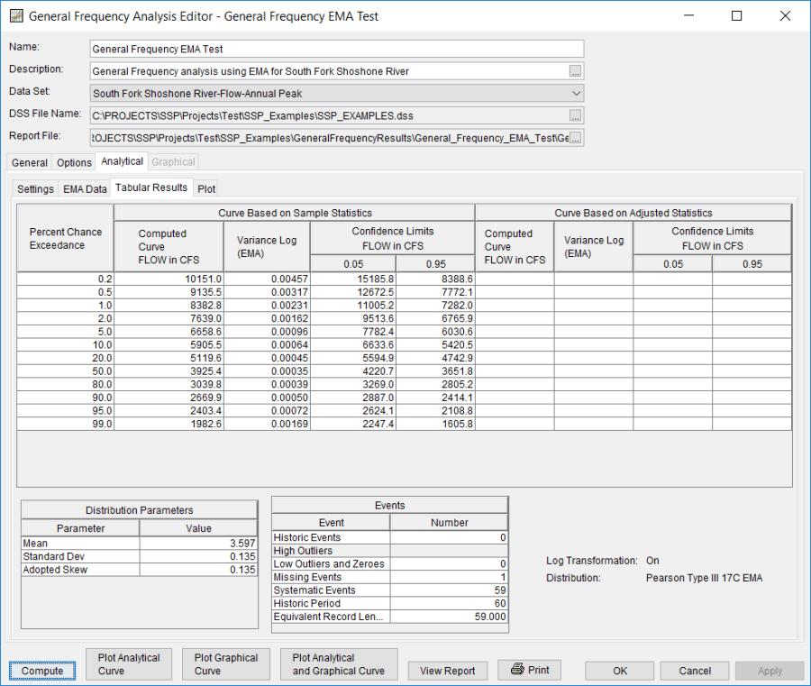Select variance log value 0.00050

(x=267, y=398)
